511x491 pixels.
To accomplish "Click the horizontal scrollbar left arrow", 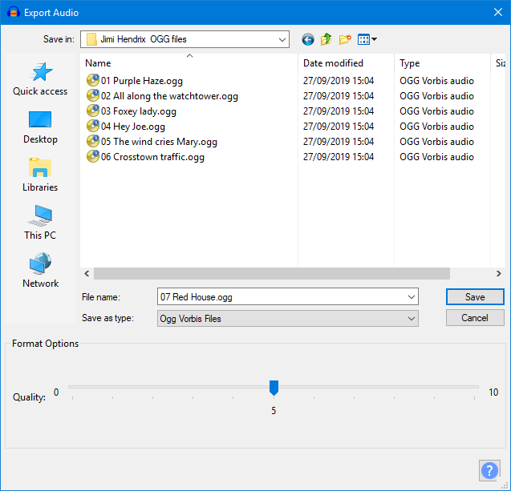I will point(87,273).
